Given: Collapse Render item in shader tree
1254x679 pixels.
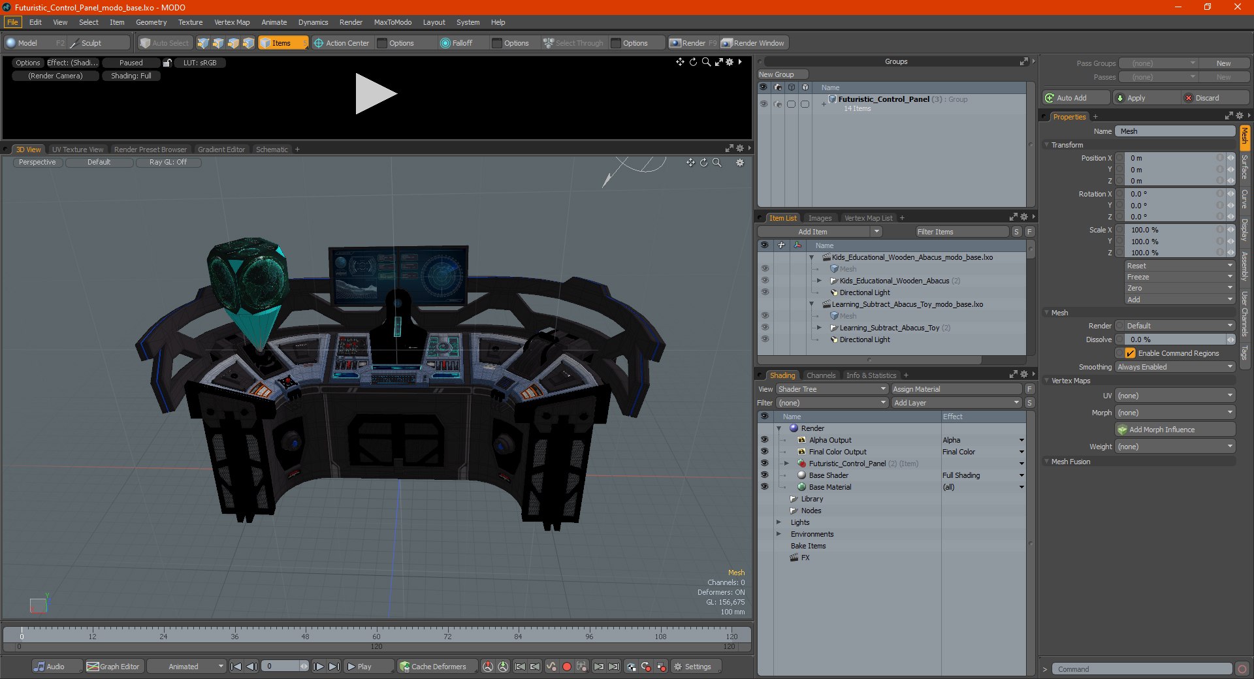Looking at the screenshot, I should coord(779,428).
